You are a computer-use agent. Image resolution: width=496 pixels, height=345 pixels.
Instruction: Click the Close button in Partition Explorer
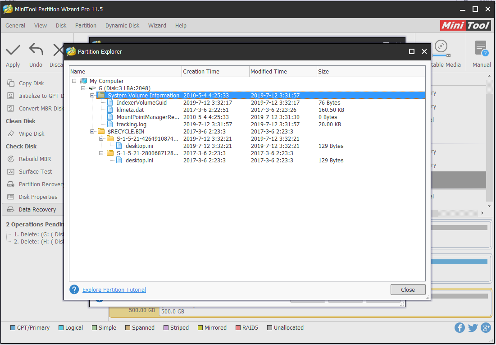tap(408, 290)
